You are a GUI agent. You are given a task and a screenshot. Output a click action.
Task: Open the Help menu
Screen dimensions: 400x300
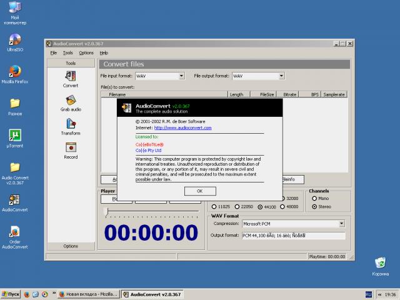pyautogui.click(x=104, y=53)
